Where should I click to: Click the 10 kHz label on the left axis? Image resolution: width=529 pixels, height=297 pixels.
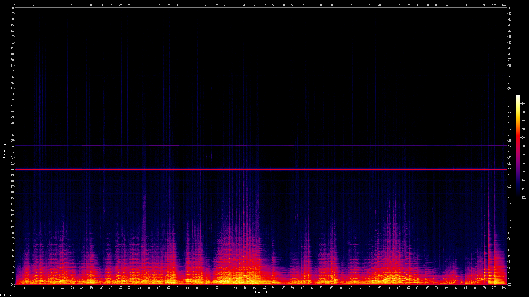[12, 227]
